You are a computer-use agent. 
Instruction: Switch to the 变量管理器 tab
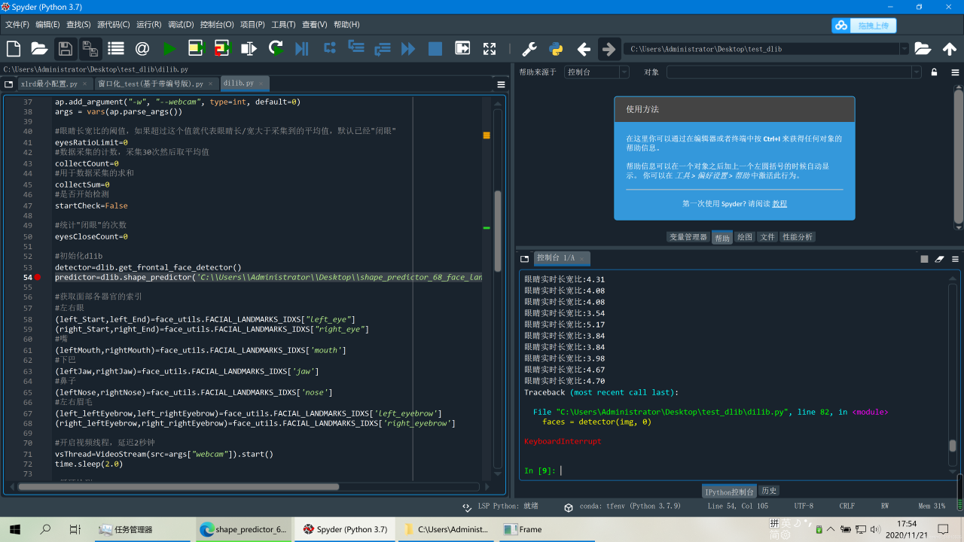coord(688,237)
